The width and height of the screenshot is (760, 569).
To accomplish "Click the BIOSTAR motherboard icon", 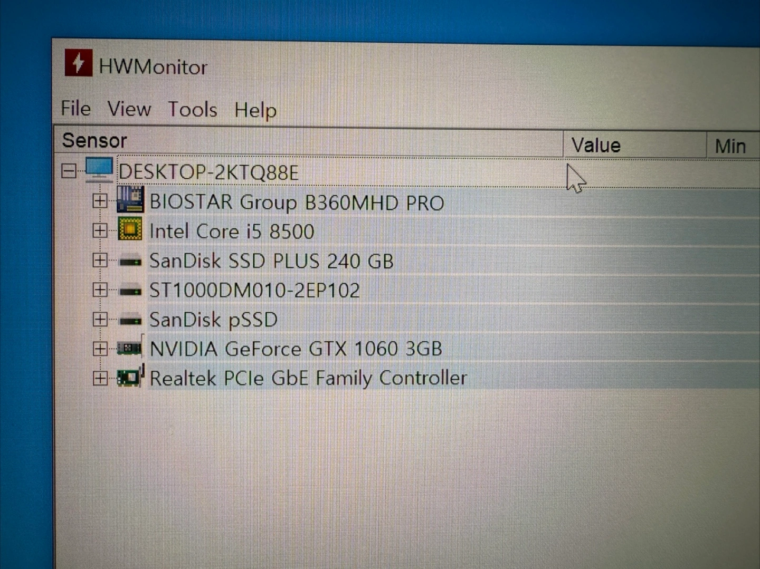I will pyautogui.click(x=130, y=200).
